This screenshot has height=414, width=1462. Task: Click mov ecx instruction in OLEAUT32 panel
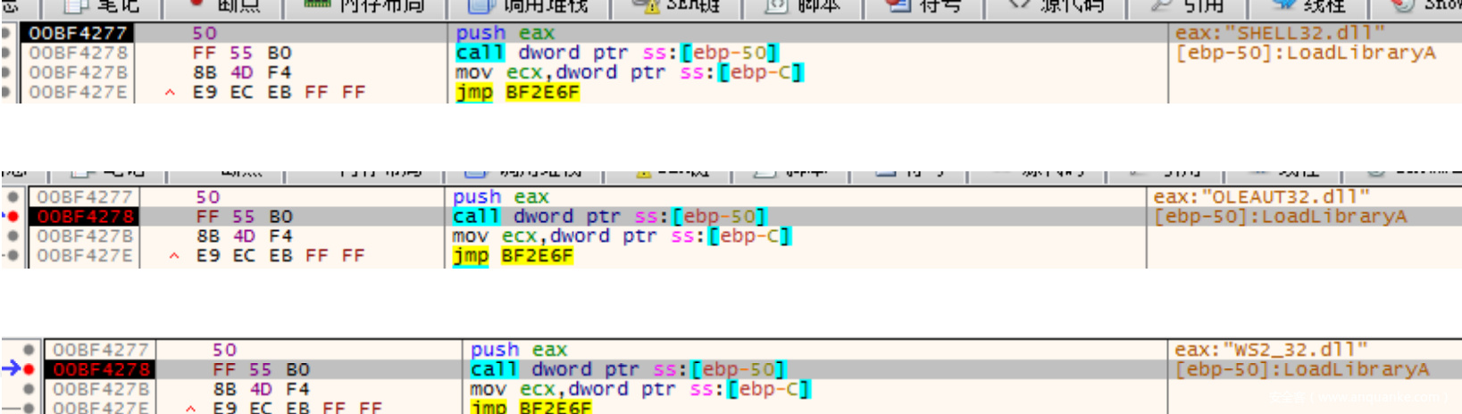click(x=622, y=236)
